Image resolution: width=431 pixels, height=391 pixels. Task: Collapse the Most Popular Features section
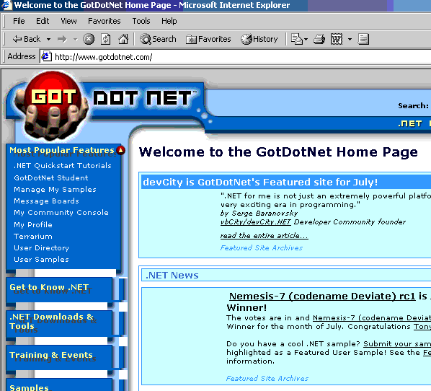pos(120,150)
